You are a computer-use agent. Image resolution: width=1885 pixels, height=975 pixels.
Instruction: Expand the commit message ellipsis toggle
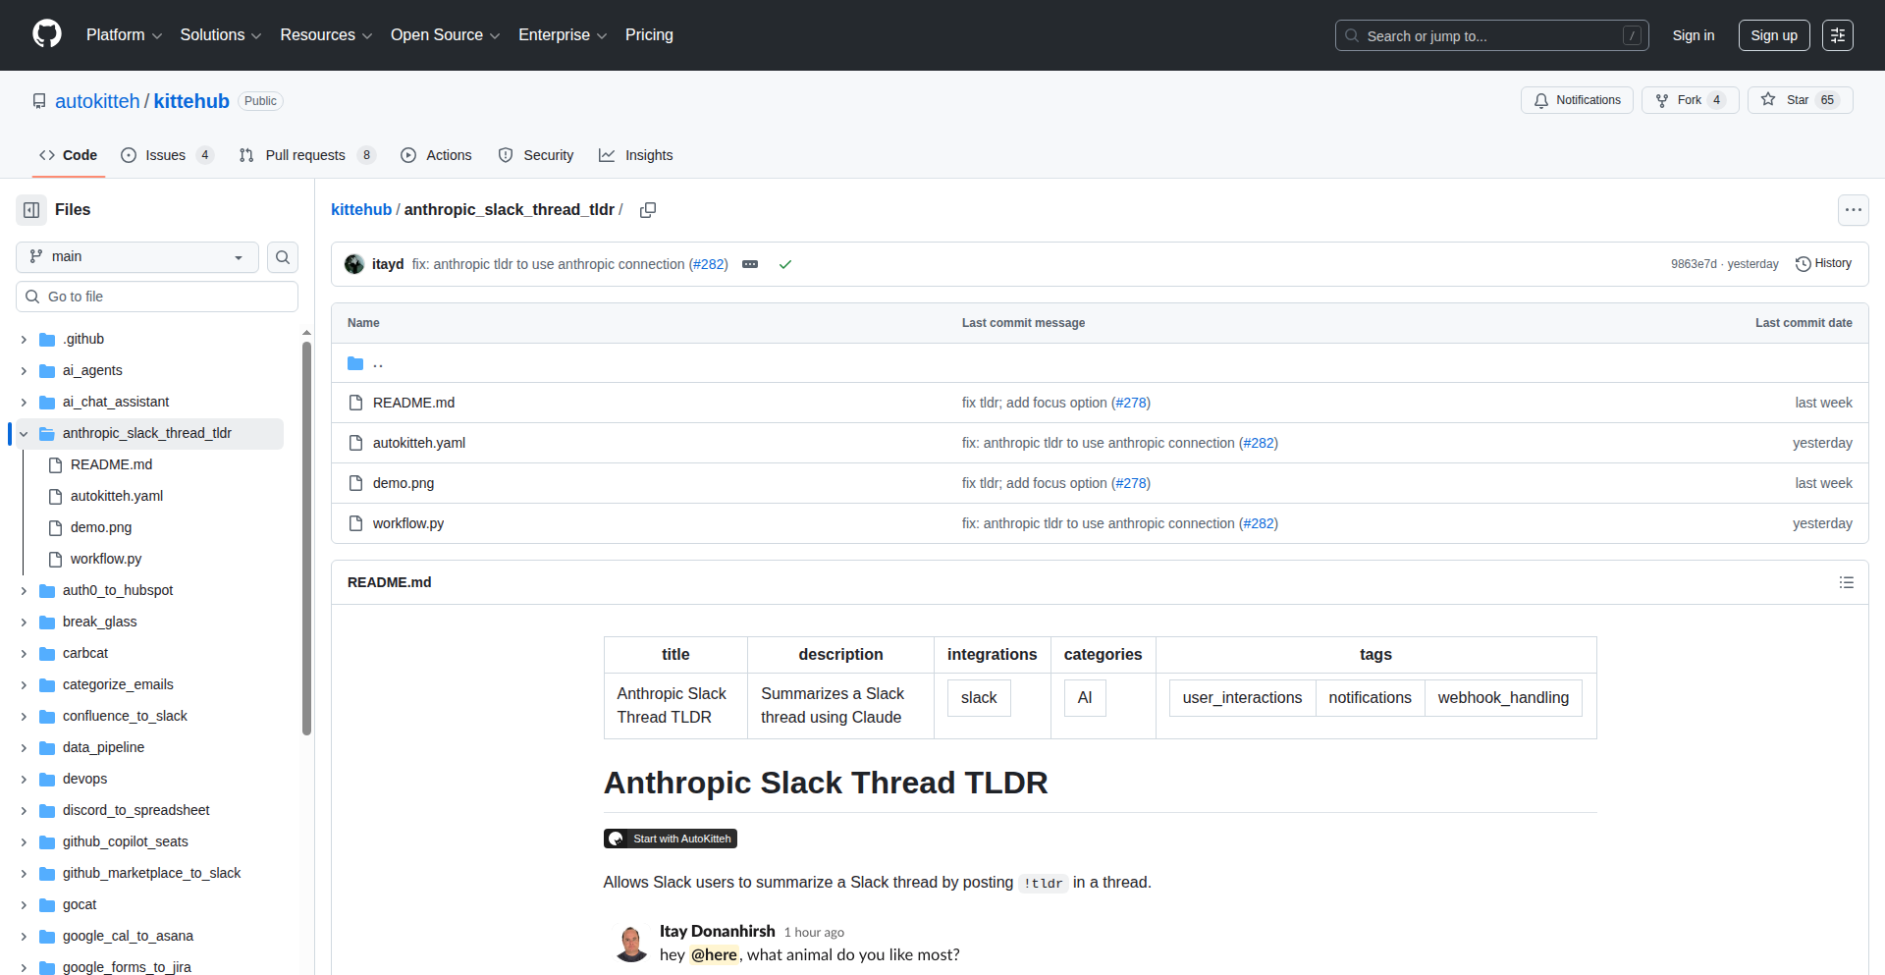[x=750, y=264]
